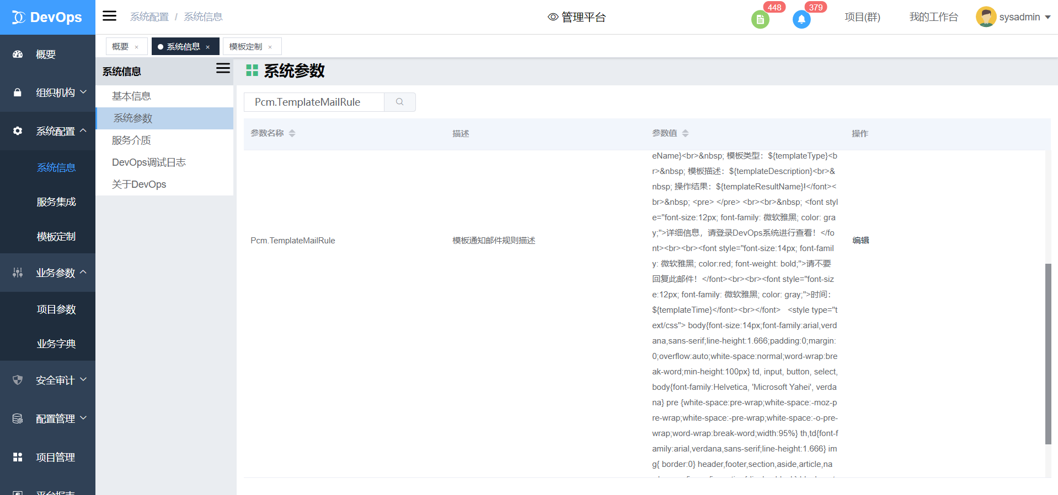Toggle the 系统信息 panel menu icon
This screenshot has height=495, width=1058.
[x=223, y=68]
